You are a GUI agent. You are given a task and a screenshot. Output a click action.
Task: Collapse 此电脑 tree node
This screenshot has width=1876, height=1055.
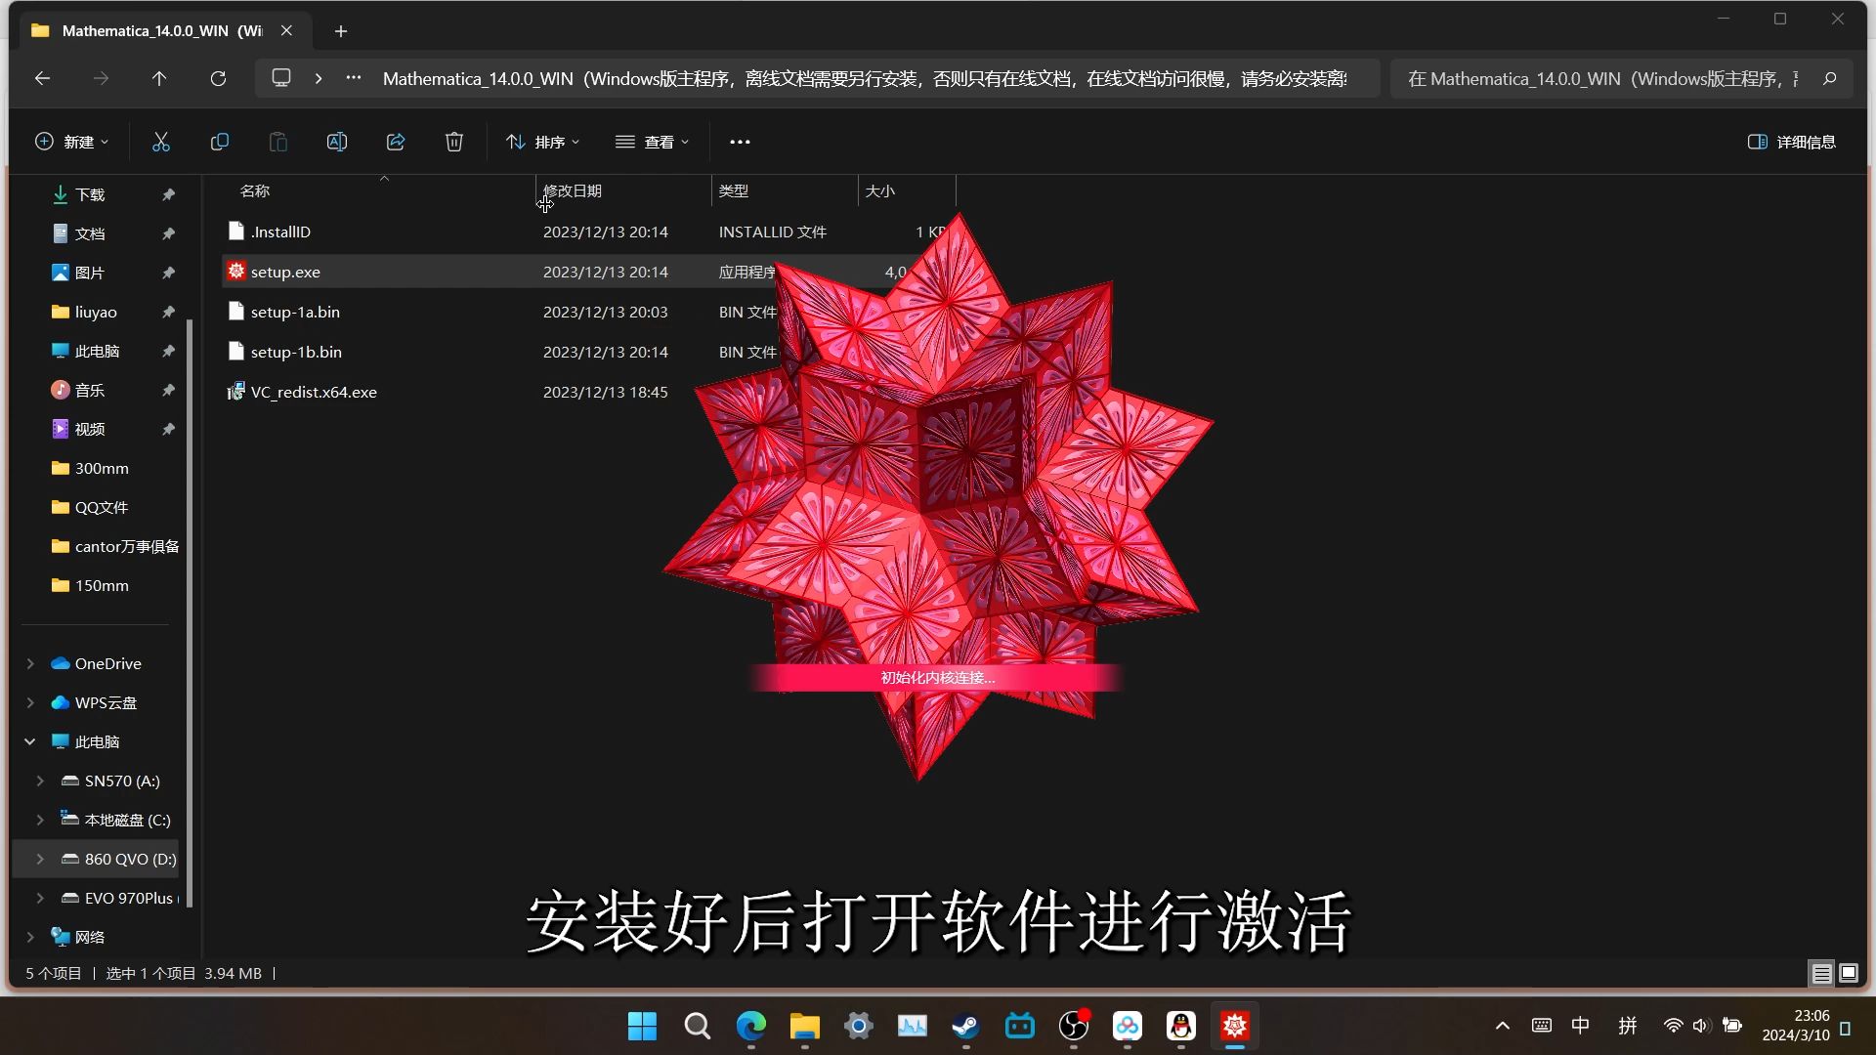point(30,741)
